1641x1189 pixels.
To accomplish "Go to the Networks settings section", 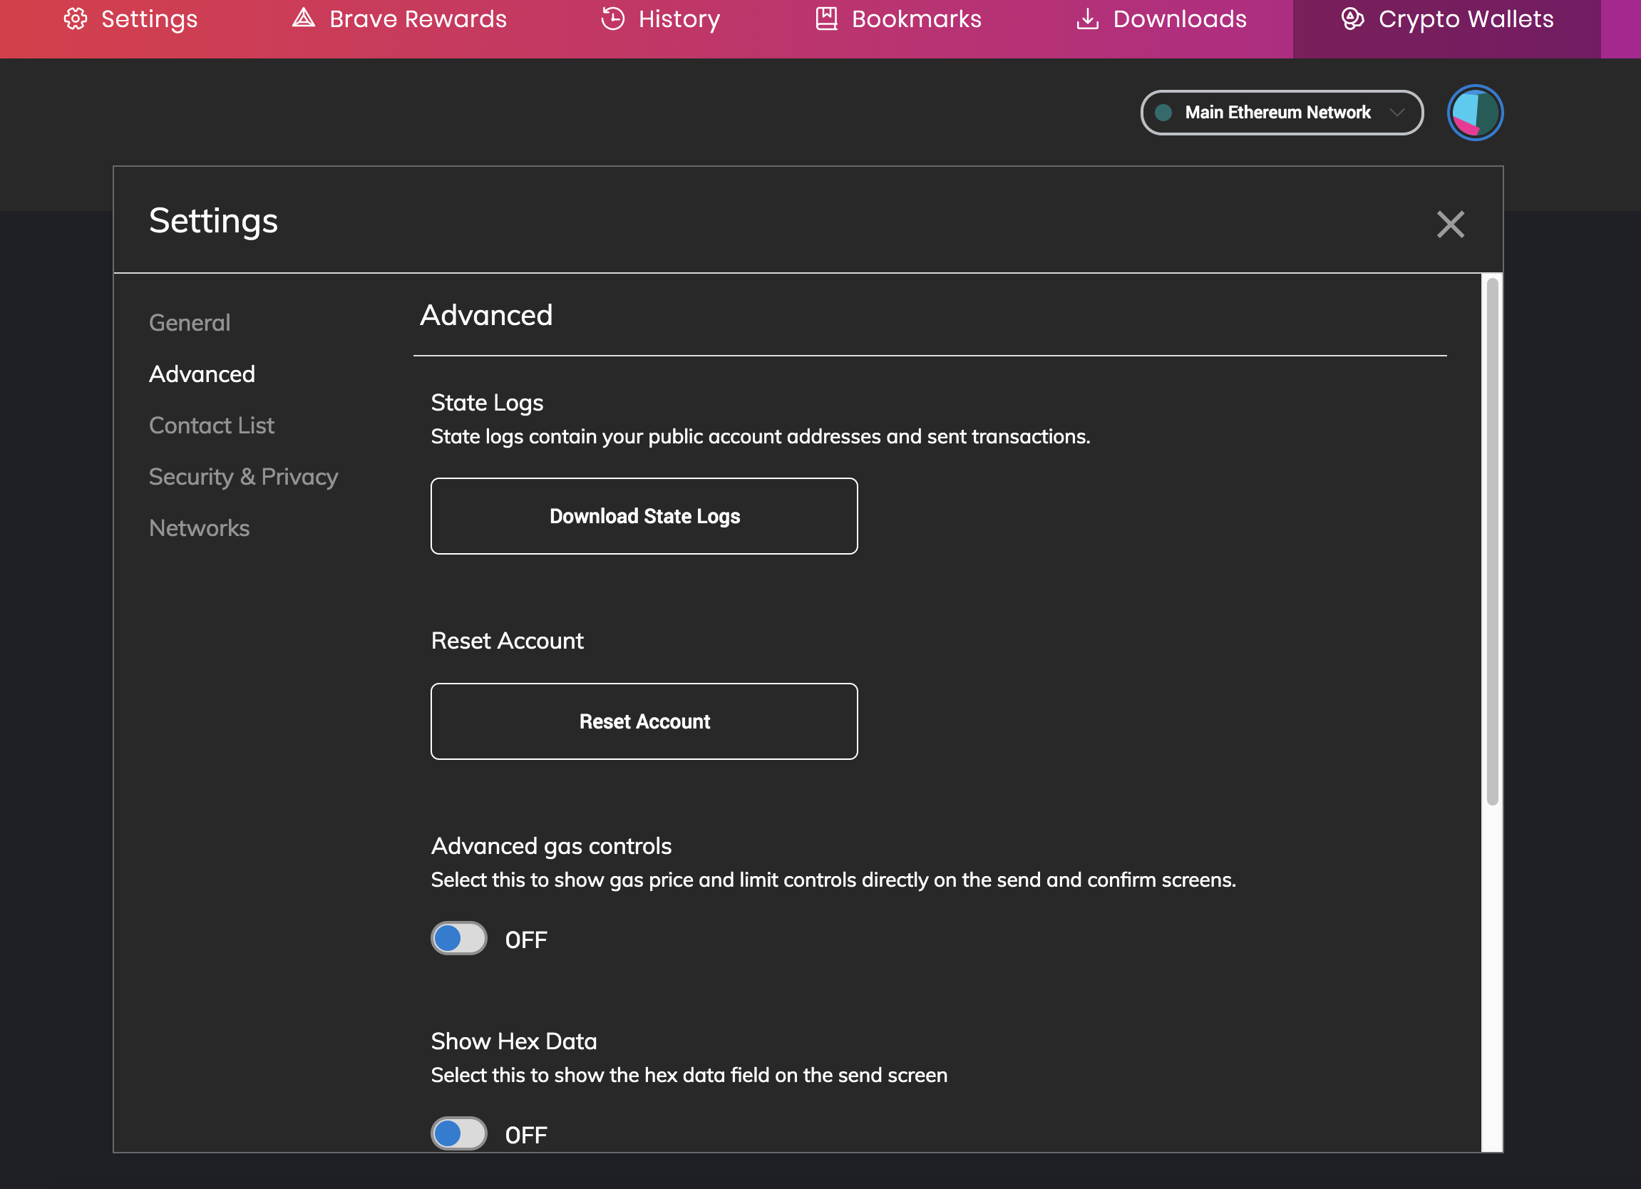I will click(199, 528).
